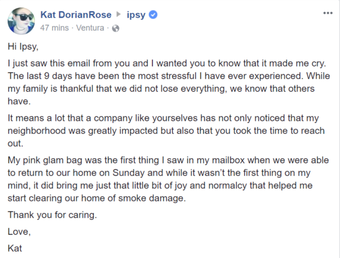
Task: Open the three-dot post options menu
Action: point(327,13)
